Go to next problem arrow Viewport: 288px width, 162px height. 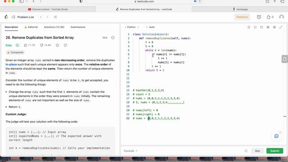click(47, 17)
